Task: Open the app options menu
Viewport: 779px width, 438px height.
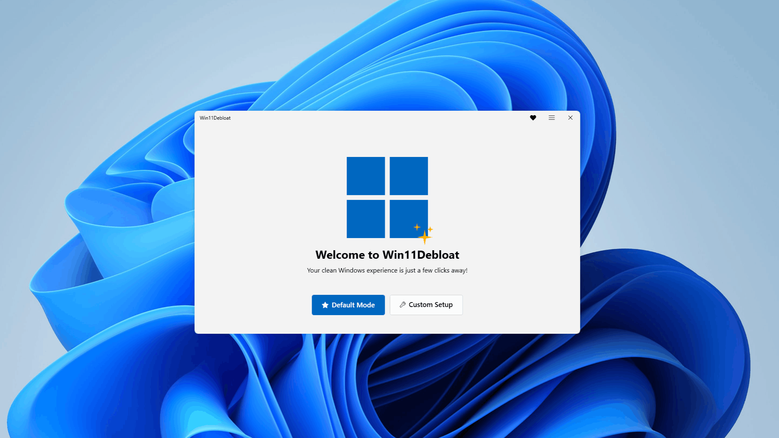Action: [551, 118]
